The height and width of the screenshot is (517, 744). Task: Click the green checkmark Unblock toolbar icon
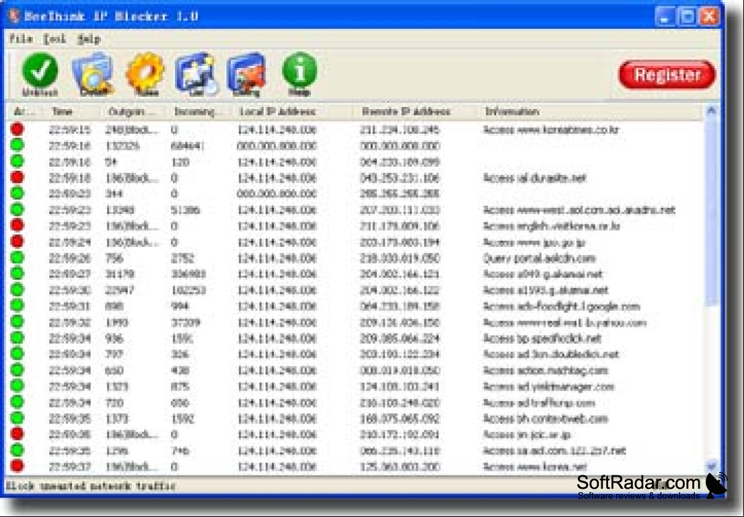40,73
